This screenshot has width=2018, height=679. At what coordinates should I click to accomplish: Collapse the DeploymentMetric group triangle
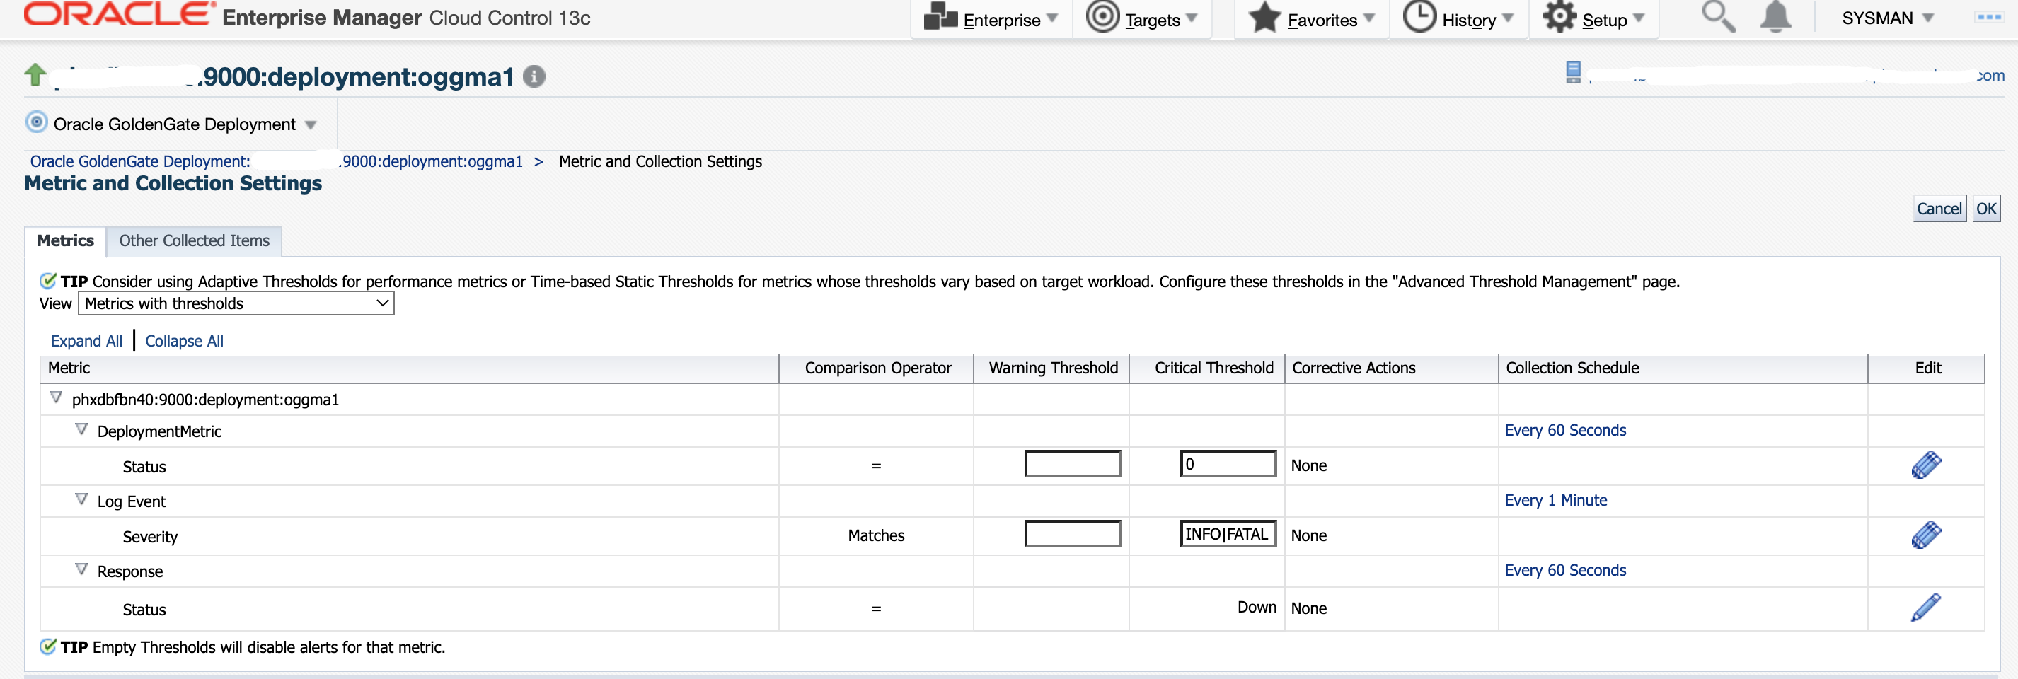click(81, 429)
